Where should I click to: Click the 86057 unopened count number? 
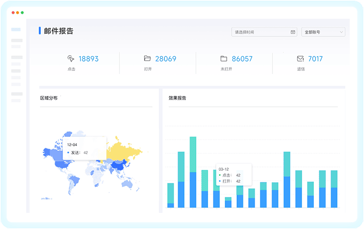pos(242,59)
